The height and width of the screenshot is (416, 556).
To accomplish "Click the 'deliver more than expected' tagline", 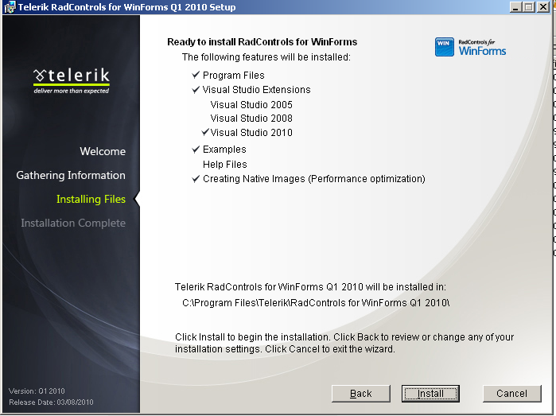I will point(72,91).
